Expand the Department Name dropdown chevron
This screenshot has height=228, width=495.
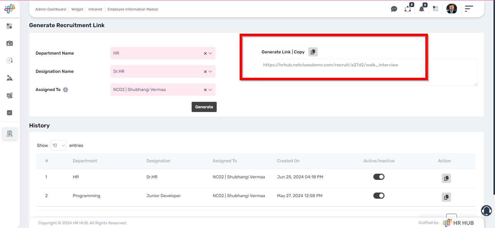[x=210, y=53]
